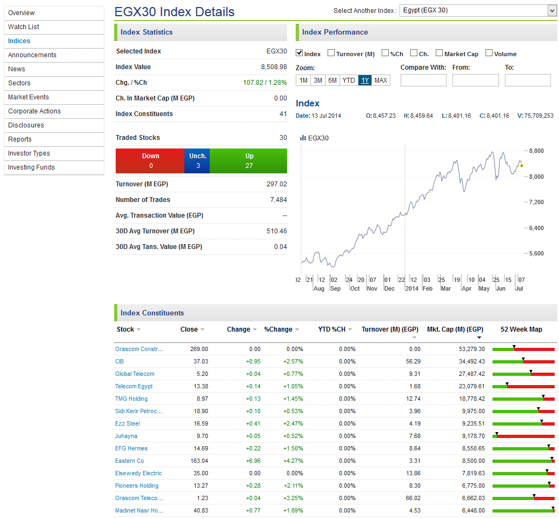The image size is (559, 519).
Task: Select the 1Y zoom button
Action: 365,80
